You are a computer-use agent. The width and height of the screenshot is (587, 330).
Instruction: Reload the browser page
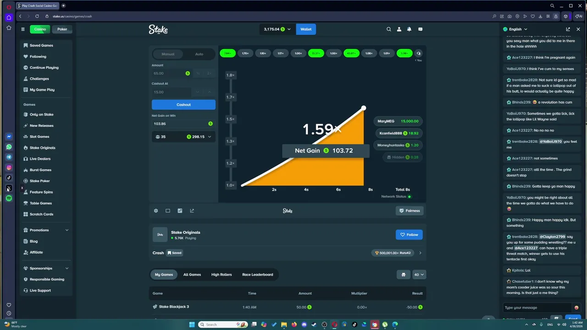(x=37, y=16)
